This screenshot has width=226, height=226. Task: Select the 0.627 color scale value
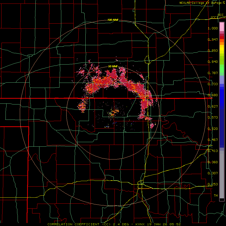pos(213,106)
